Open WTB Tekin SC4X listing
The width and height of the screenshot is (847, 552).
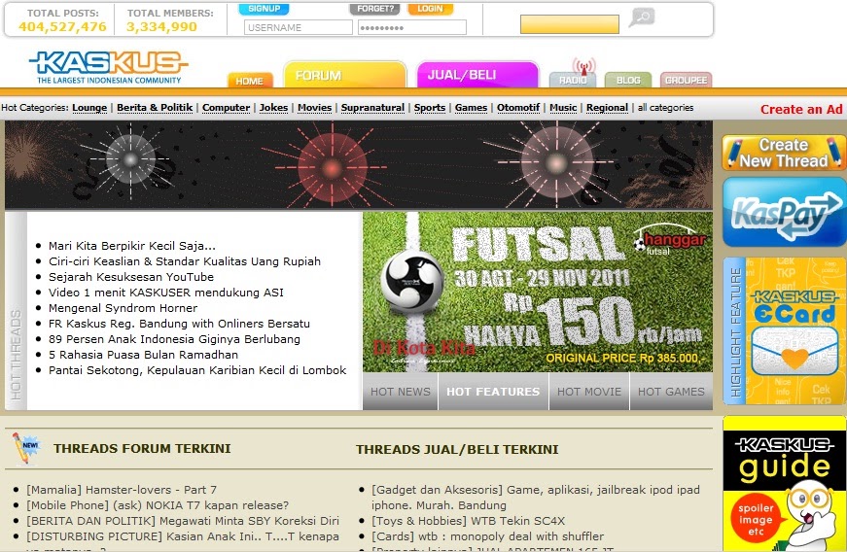click(469, 521)
